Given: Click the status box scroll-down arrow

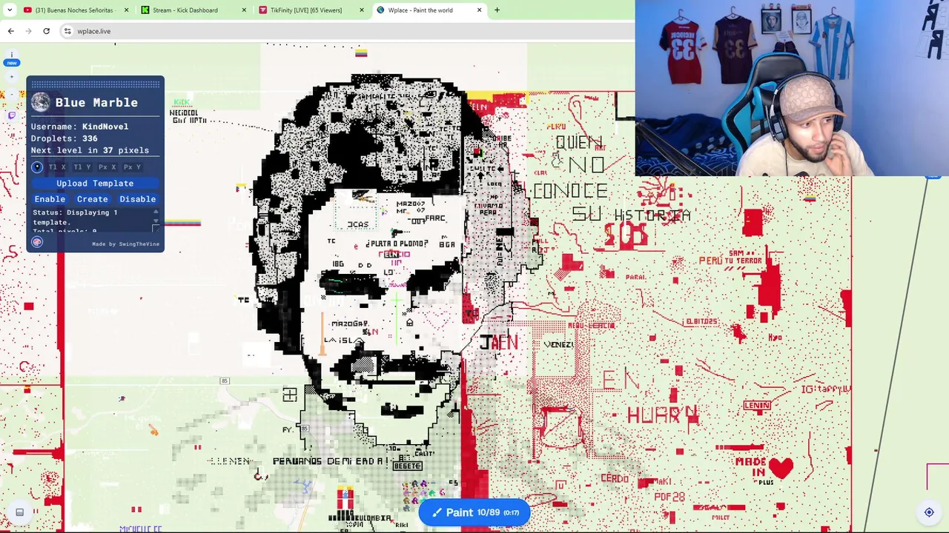Looking at the screenshot, I should coord(156,221).
